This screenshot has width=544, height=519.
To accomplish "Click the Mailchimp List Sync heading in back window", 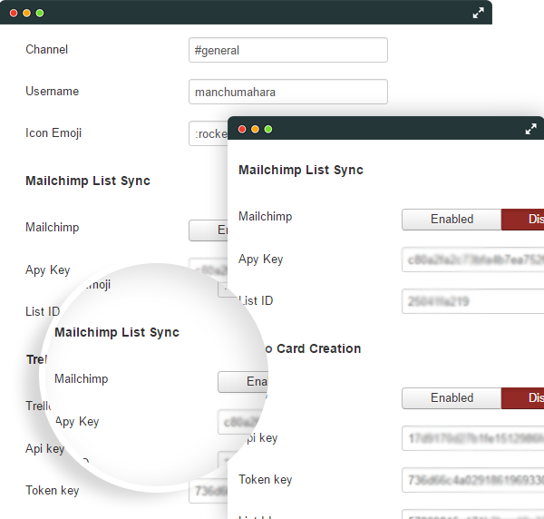I will coord(88,181).
